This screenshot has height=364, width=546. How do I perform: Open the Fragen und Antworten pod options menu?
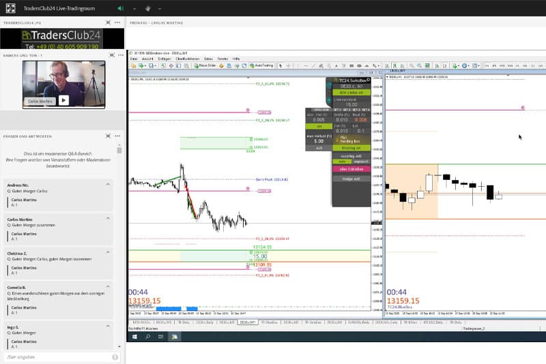[117, 136]
